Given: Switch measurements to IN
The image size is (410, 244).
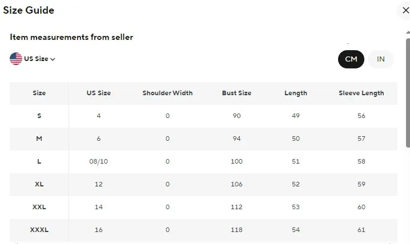Looking at the screenshot, I should pos(381,59).
